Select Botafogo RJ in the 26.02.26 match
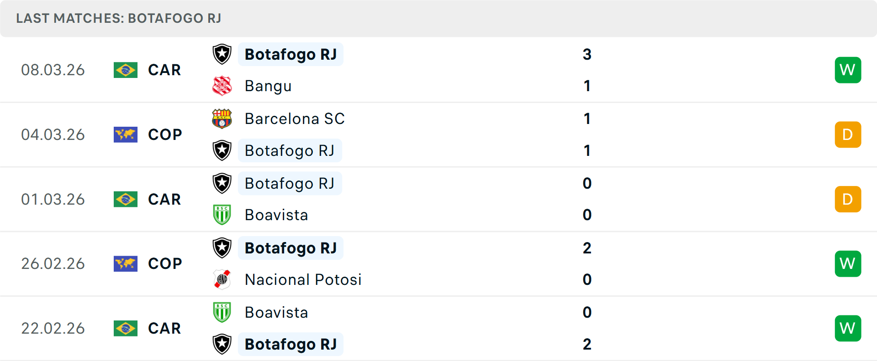 click(291, 248)
